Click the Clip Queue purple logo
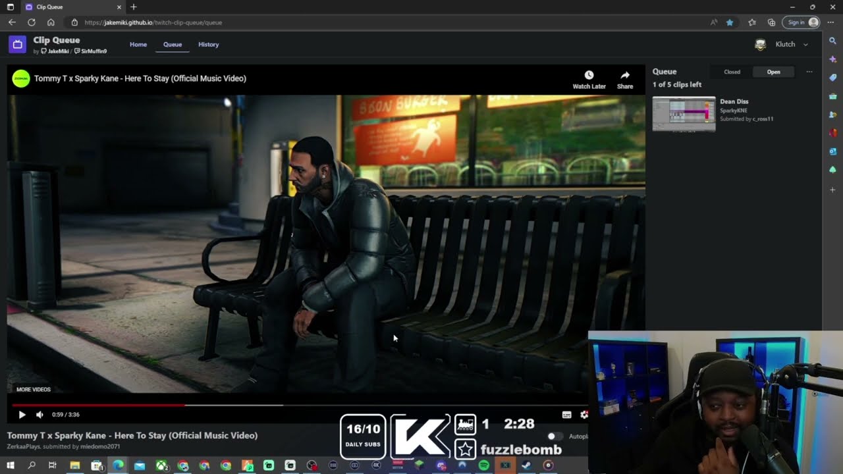Viewport: 843px width, 474px height. pos(17,44)
